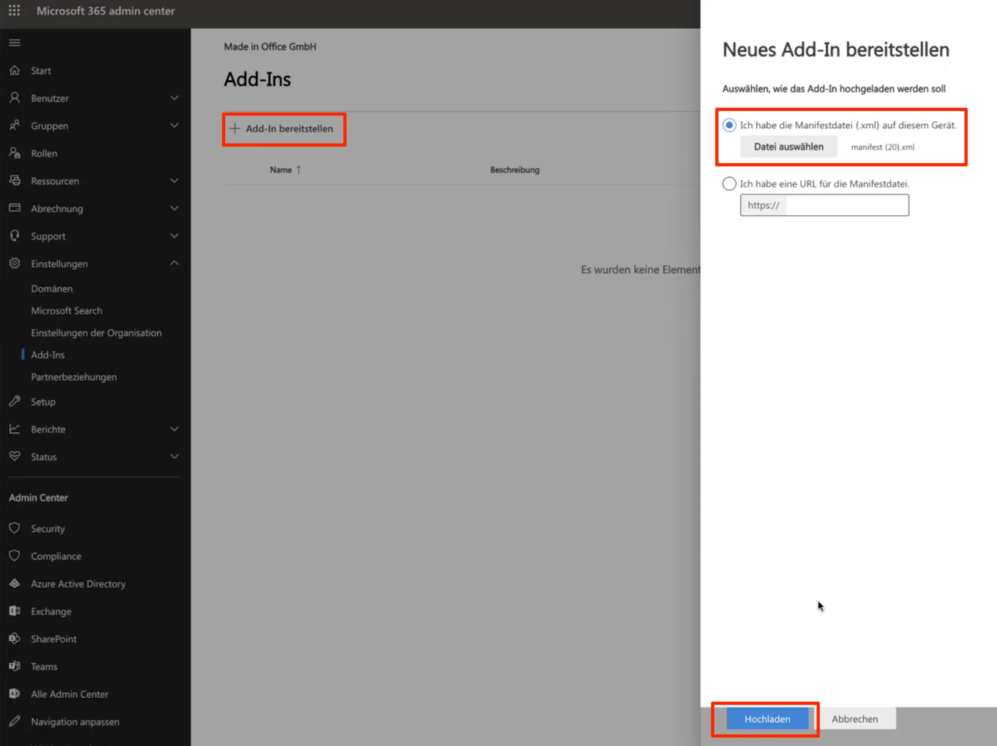Viewport: 997px width, 746px height.
Task: Click Datei auswählen to pick a manifest
Action: coord(789,146)
